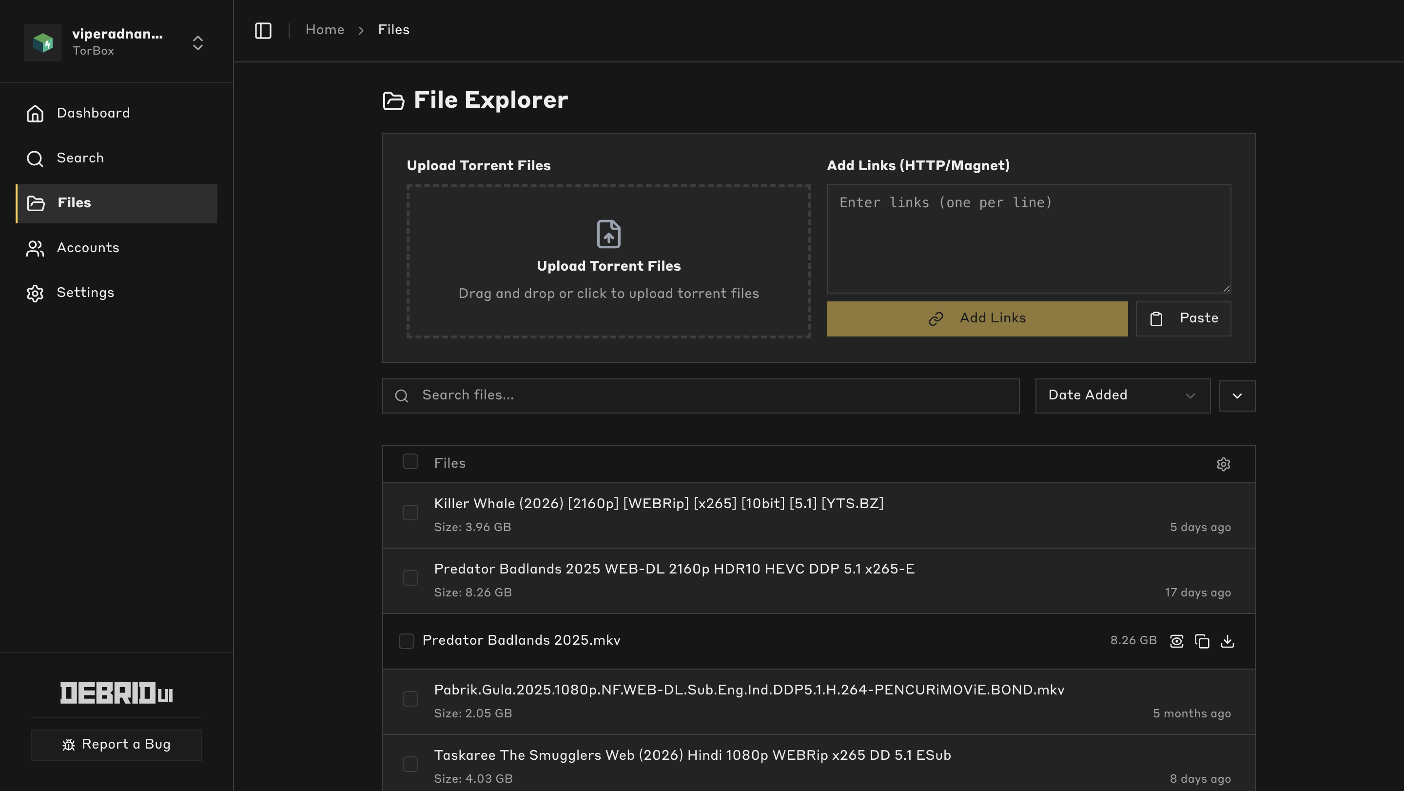Copy link icon for Predator Badlands 2025.mkv
The width and height of the screenshot is (1404, 791).
[x=1202, y=641]
